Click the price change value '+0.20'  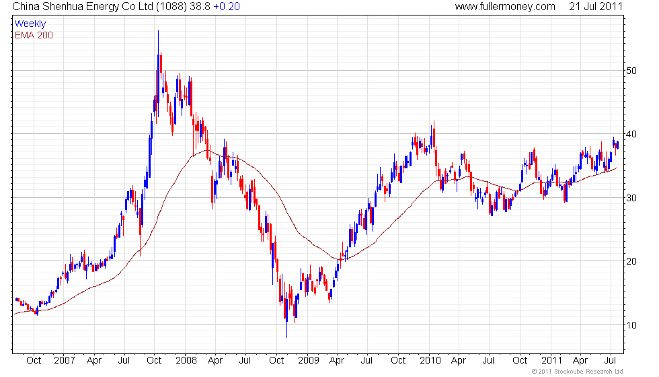click(x=227, y=6)
